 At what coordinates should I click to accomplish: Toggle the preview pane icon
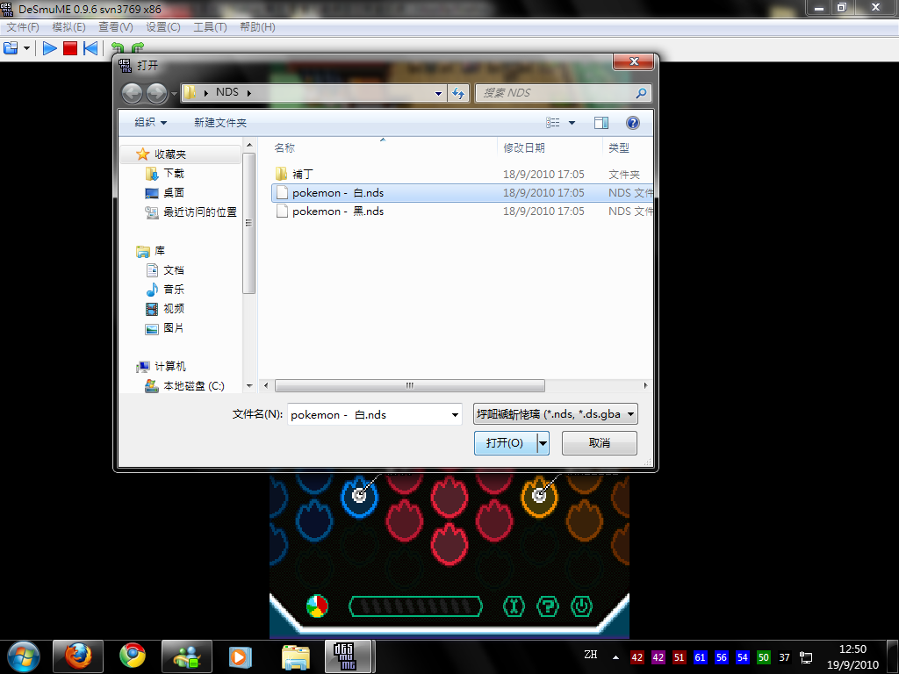[601, 123]
